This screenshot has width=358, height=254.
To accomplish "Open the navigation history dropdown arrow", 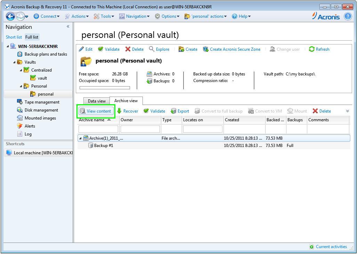I will click(x=27, y=16).
